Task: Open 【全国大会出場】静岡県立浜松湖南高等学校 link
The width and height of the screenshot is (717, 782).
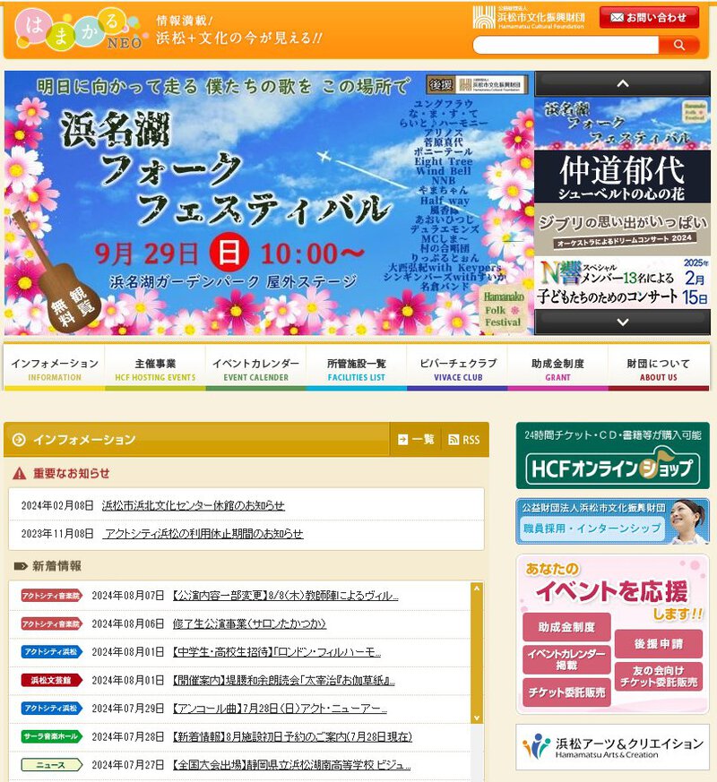Action: coord(291,765)
